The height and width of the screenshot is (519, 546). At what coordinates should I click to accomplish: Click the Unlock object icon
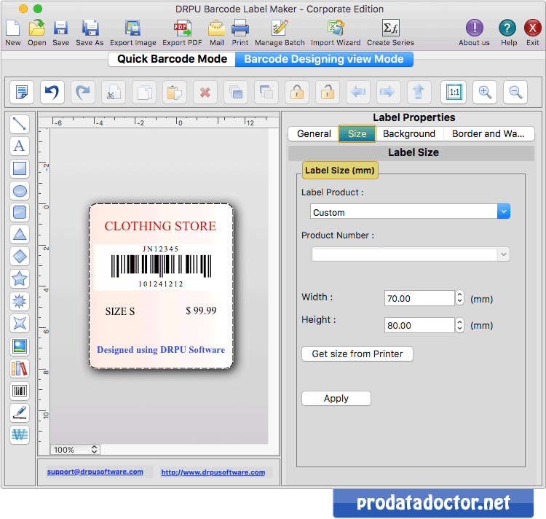click(328, 93)
